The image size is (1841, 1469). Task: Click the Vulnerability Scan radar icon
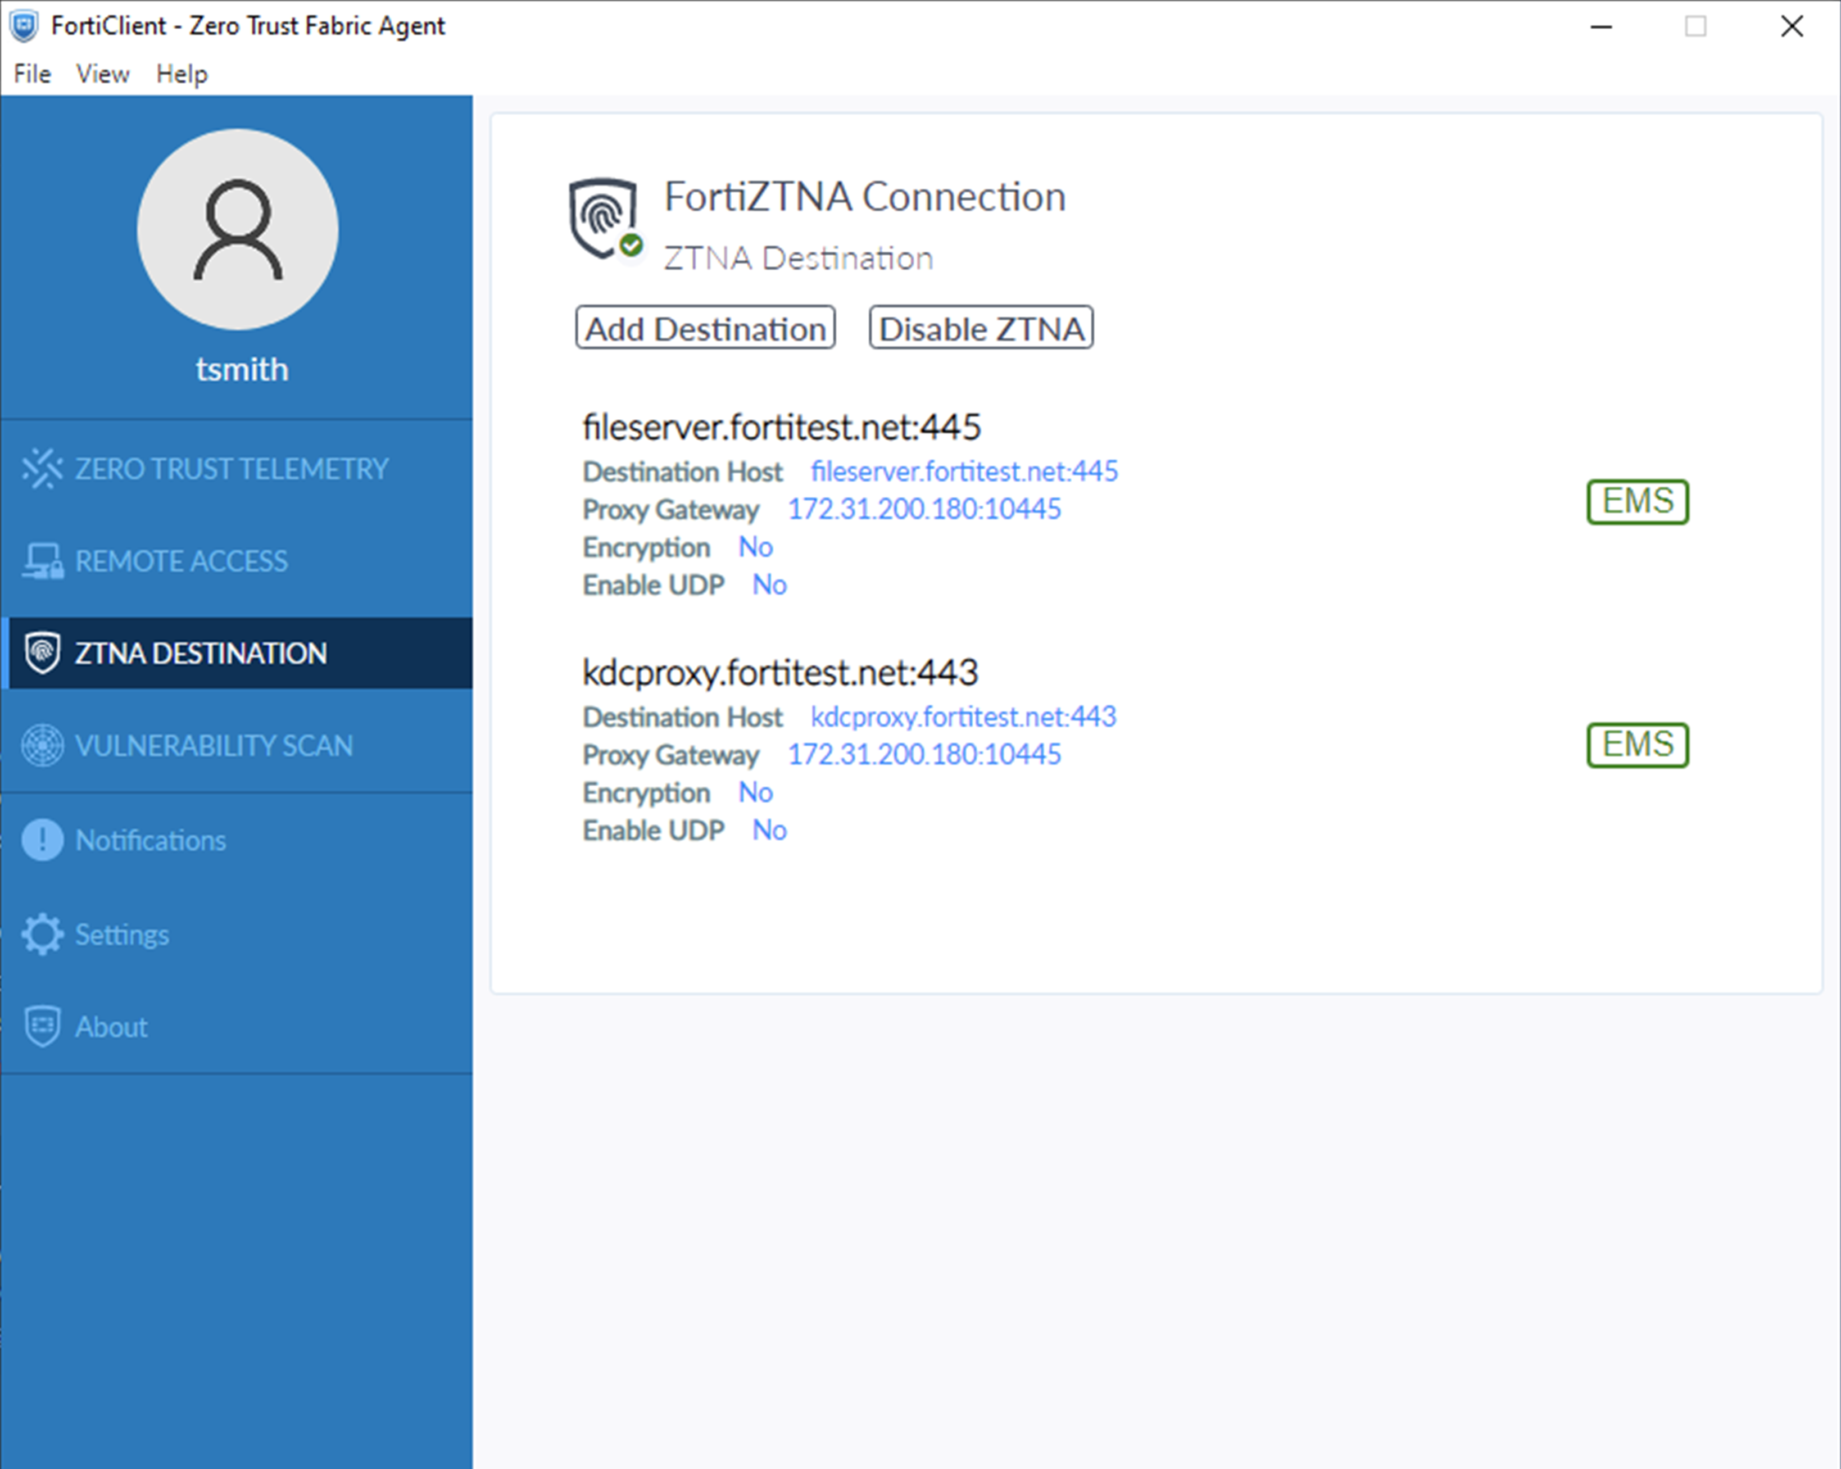coord(42,746)
